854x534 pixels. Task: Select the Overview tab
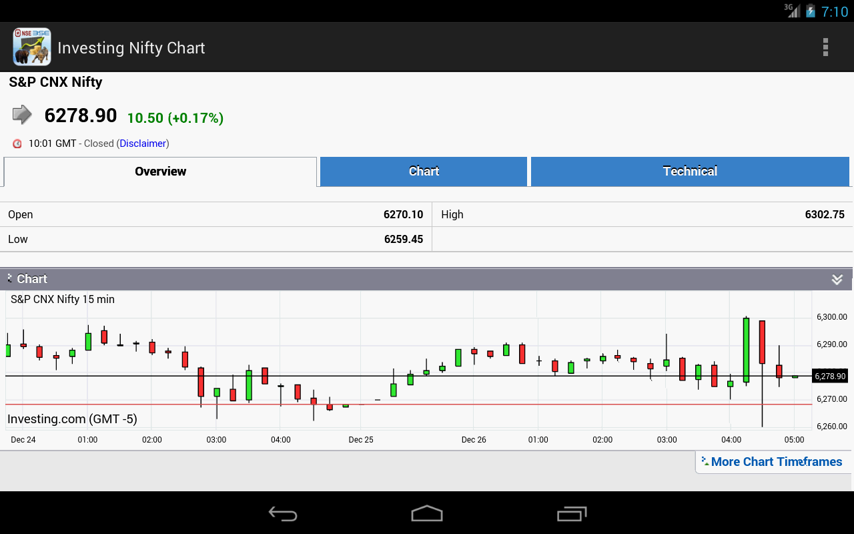point(160,172)
